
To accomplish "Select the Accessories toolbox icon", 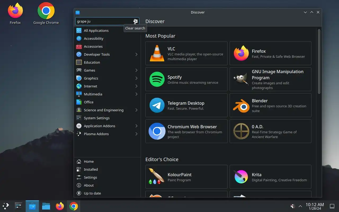I will click(79, 46).
